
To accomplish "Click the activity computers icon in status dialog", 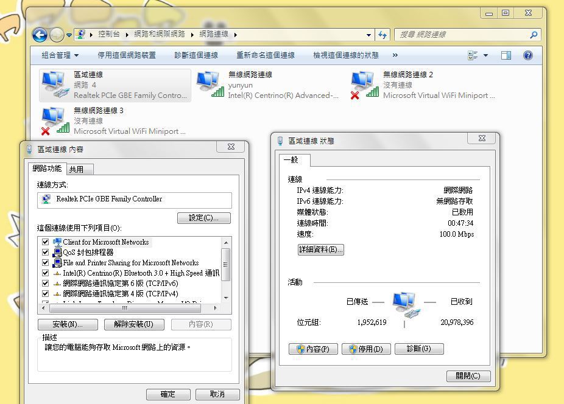I will [x=406, y=305].
